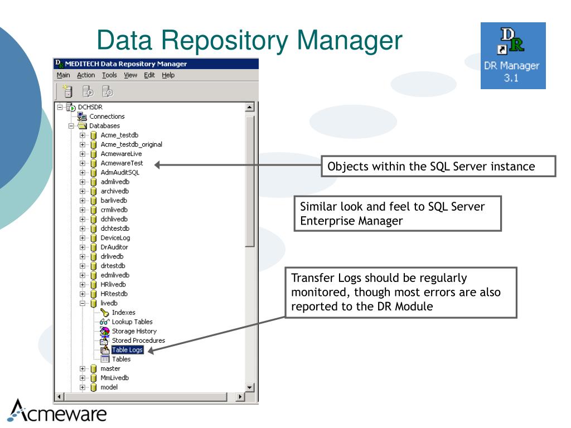Click the Tables grid icon
571x428 pixels.
[x=105, y=359]
